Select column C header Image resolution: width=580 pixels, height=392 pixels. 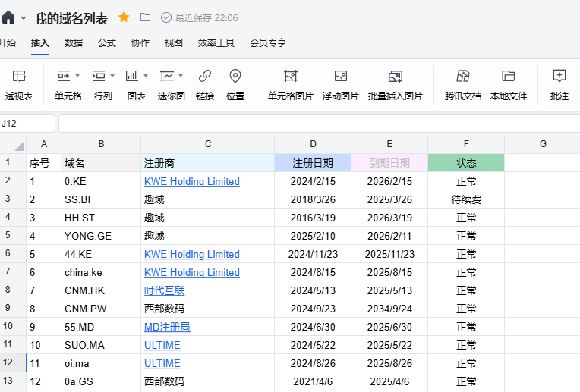(208, 144)
